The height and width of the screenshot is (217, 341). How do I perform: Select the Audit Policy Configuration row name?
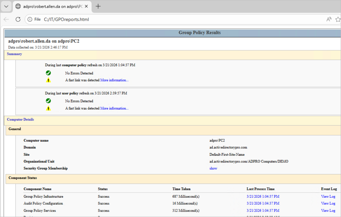click(x=43, y=203)
